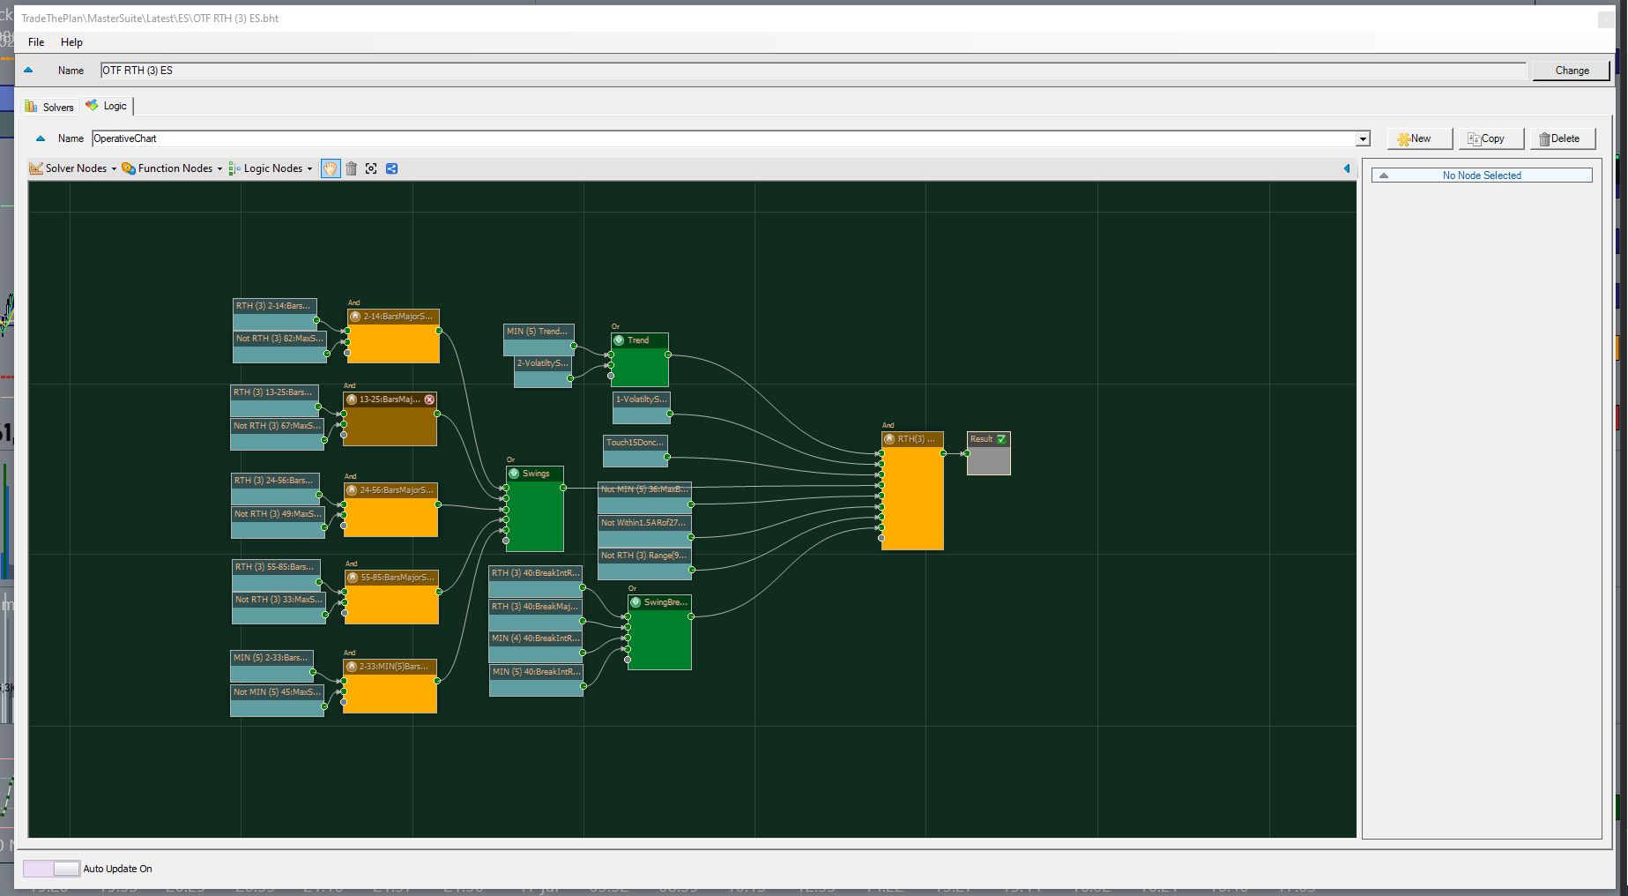Select the 2-VolatiltyS solver node
Image resolution: width=1628 pixels, height=896 pixels.
point(543,372)
